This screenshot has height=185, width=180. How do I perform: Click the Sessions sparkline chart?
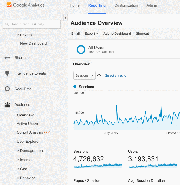[x=98, y=166]
